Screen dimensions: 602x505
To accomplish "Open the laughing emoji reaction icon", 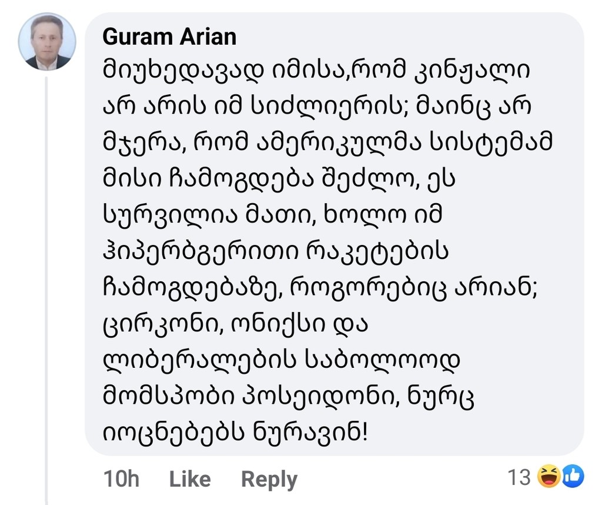I will (549, 476).
